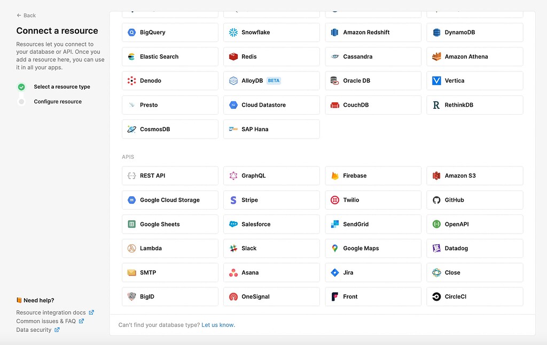547x345 pixels.
Task: Choose the Salesforce resource
Action: 271,224
